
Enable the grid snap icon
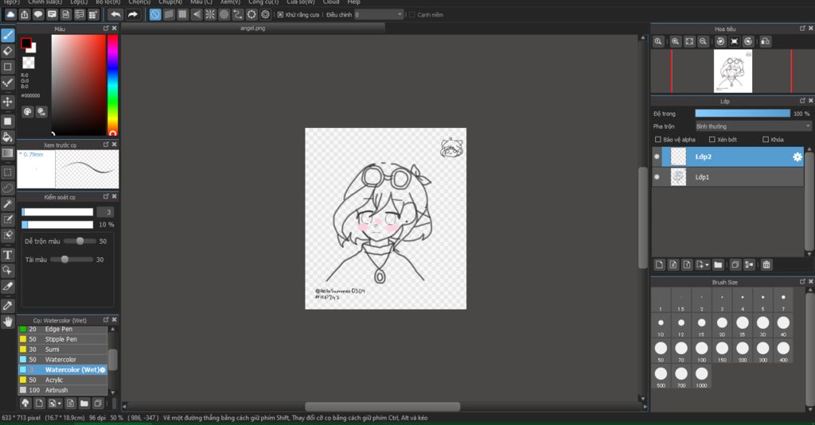[182, 14]
